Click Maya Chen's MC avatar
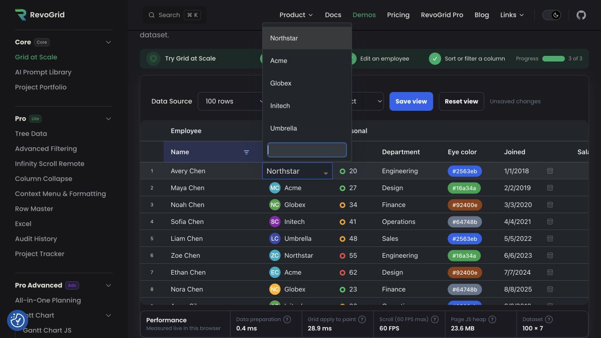 (275, 188)
